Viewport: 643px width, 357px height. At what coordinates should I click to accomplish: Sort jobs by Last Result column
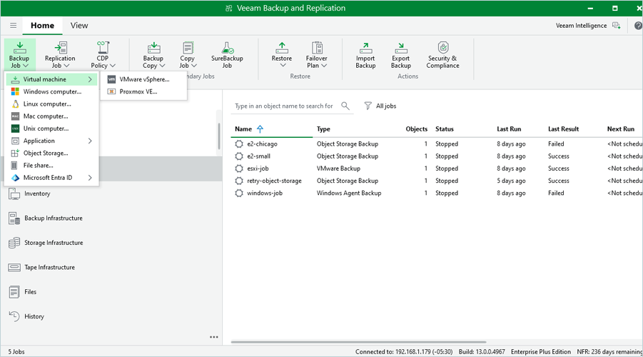click(x=563, y=129)
